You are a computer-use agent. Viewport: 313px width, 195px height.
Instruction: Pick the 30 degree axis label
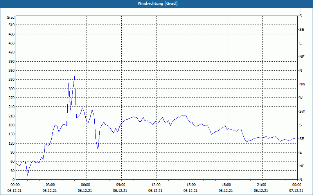pos(13,170)
